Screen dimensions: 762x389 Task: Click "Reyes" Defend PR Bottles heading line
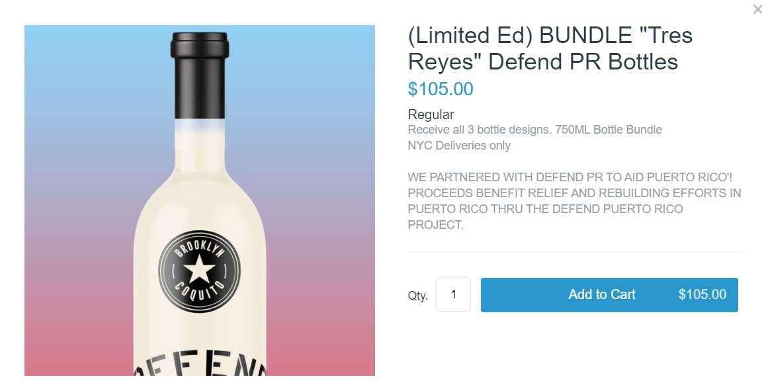click(x=542, y=62)
